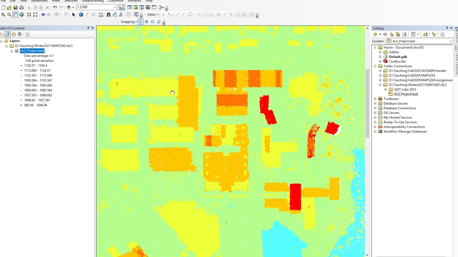
Task: Expand SAIT Lidar 2013 folder
Action: tap(385, 89)
